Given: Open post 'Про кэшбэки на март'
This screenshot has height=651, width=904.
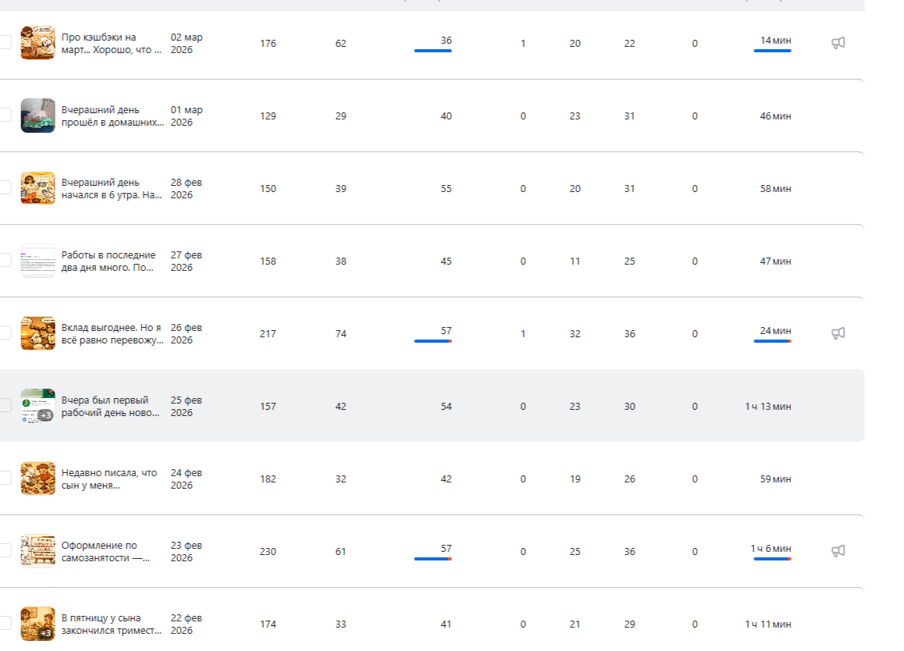Looking at the screenshot, I should [x=112, y=43].
